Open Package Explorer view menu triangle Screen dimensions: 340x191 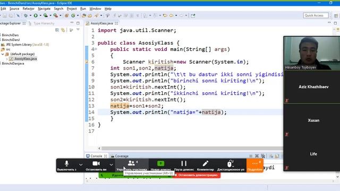pyautogui.click(x=78, y=30)
